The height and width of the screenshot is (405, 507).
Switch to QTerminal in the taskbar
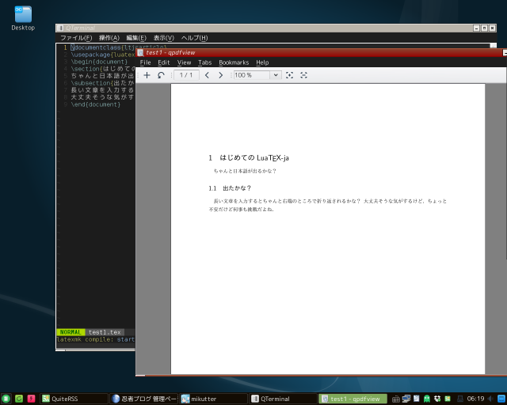284,399
